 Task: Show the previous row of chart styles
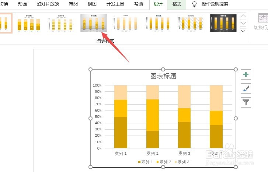click(x=243, y=16)
